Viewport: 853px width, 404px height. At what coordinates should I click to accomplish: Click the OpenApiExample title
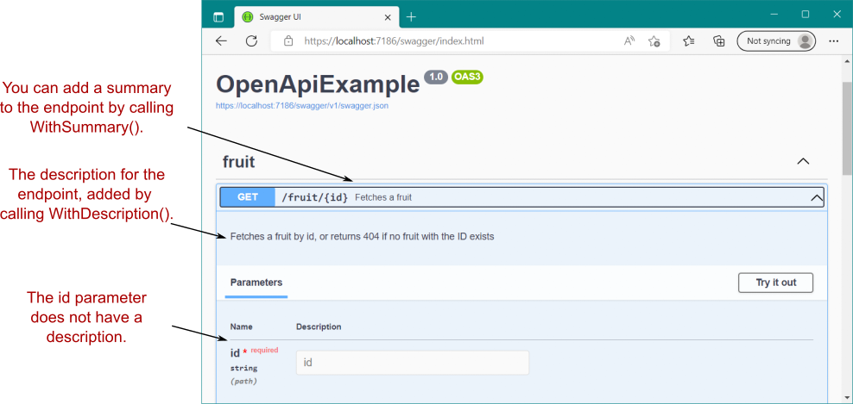pos(318,84)
